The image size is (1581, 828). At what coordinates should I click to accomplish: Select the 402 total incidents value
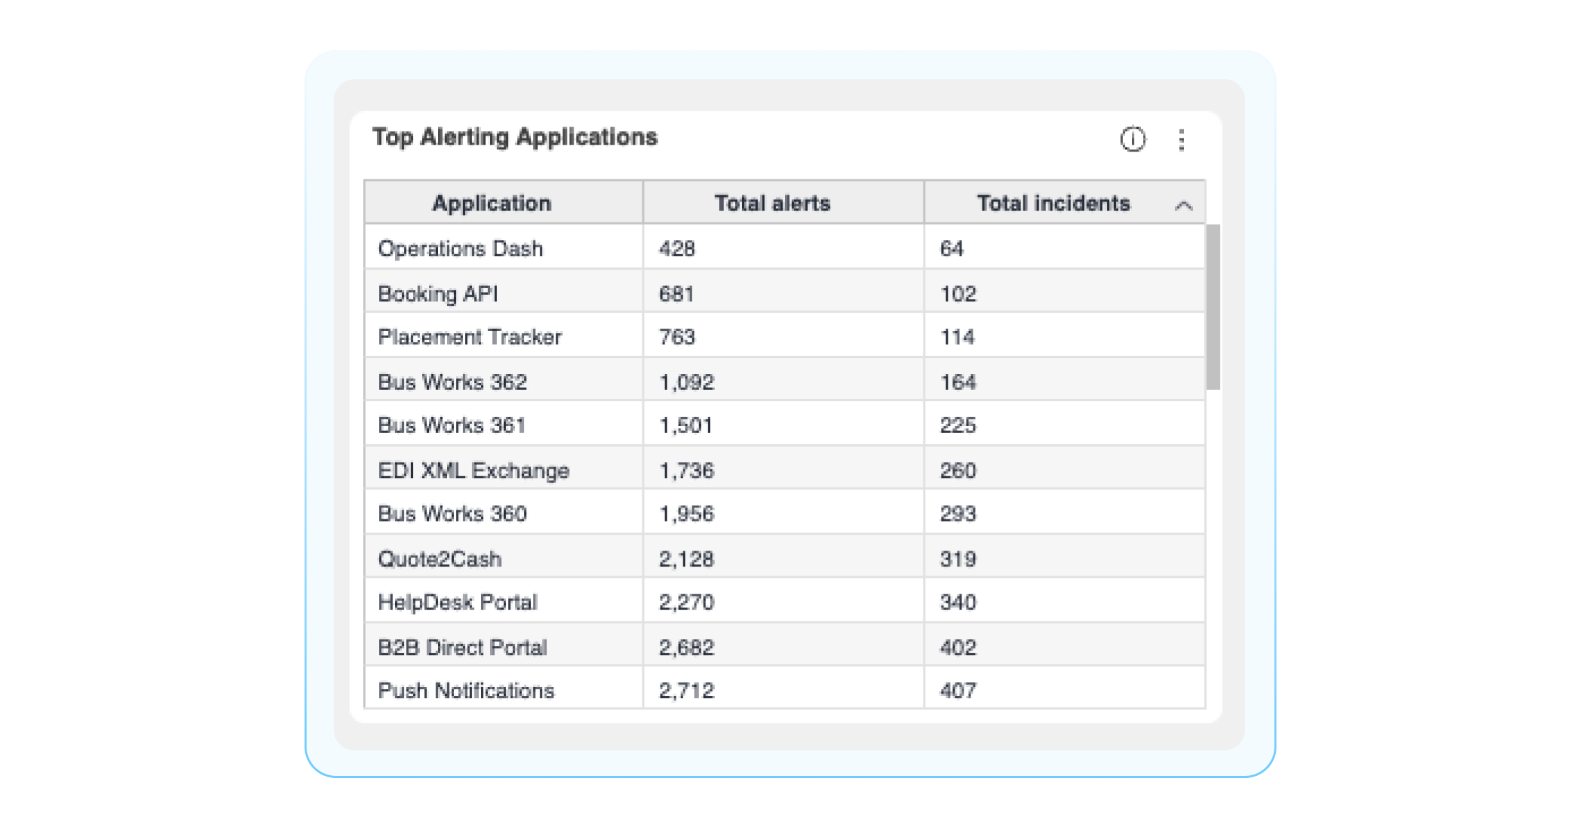click(958, 647)
